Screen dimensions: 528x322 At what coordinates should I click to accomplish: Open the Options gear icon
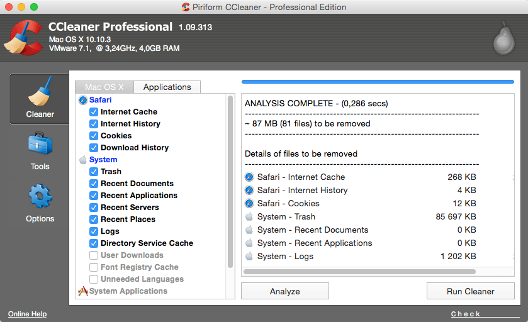click(40, 197)
